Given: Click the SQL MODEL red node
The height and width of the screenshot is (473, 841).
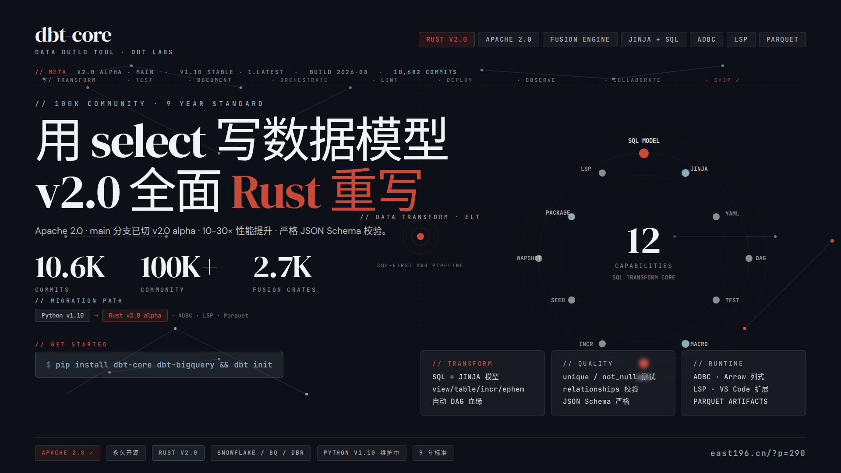Looking at the screenshot, I should pos(643,153).
